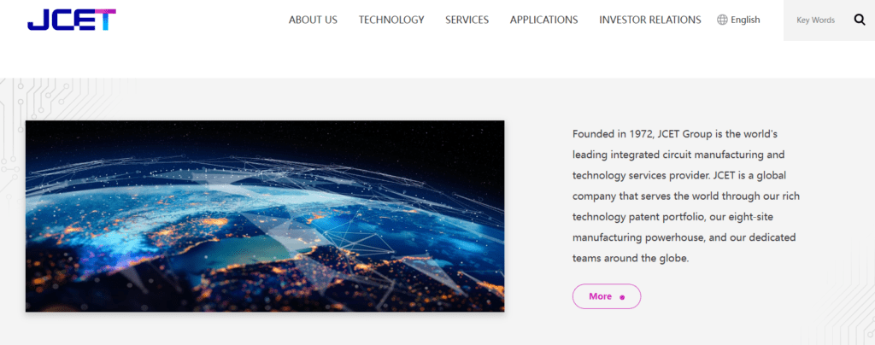
Task: Click the 'Founded in 1972' text line
Action: click(x=673, y=135)
